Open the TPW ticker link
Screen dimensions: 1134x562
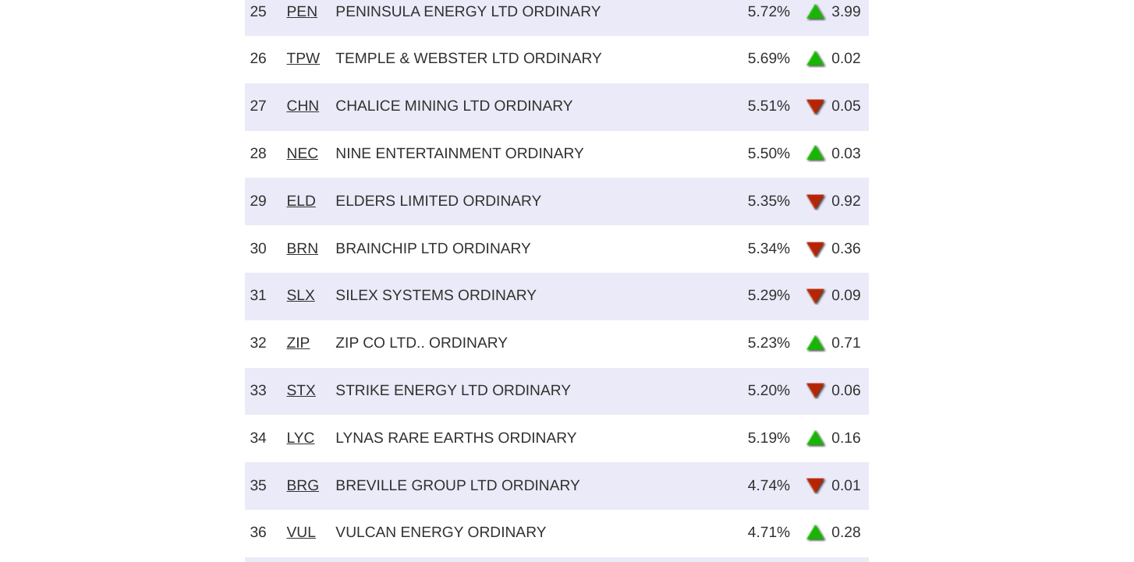pos(303,58)
